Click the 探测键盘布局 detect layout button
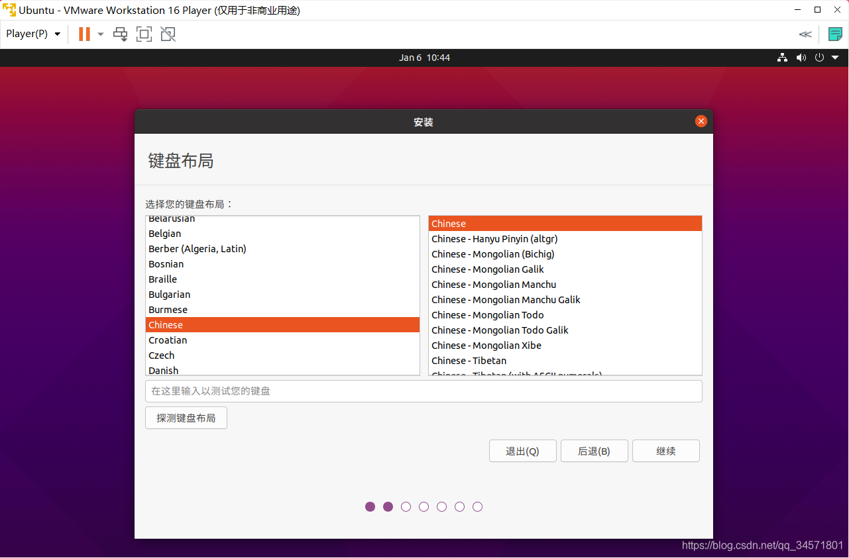The width and height of the screenshot is (849, 558). (x=186, y=418)
